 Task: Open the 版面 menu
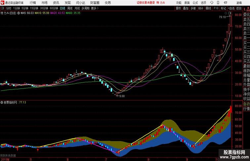point(187,3)
